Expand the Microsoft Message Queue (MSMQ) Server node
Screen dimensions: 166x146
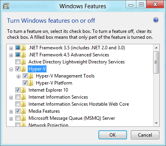(x=11, y=119)
